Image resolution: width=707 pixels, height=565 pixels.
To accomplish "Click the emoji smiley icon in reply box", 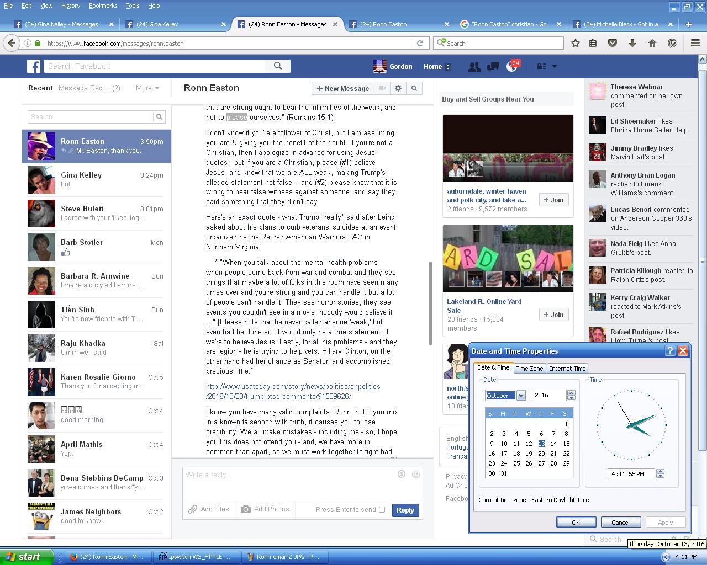I will (x=415, y=475).
